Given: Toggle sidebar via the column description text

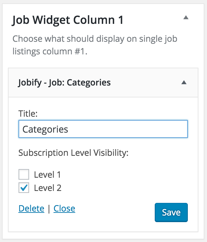Looking at the screenshot, I should [x=95, y=45].
